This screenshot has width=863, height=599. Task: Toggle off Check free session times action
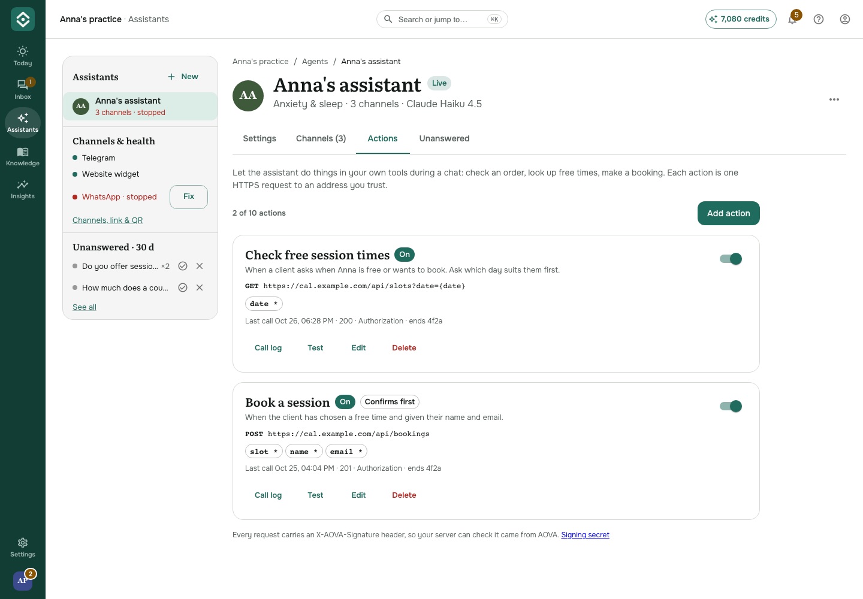[731, 259]
